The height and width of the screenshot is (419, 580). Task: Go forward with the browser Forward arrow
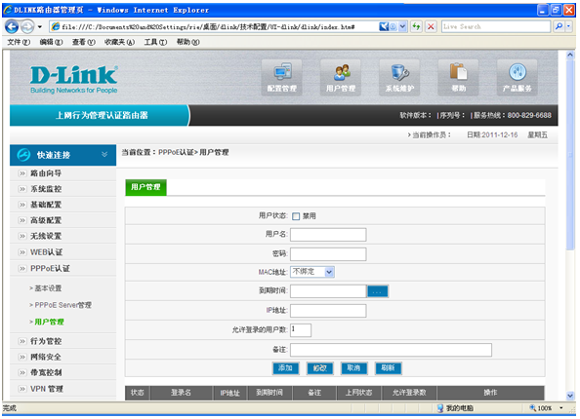(x=27, y=26)
